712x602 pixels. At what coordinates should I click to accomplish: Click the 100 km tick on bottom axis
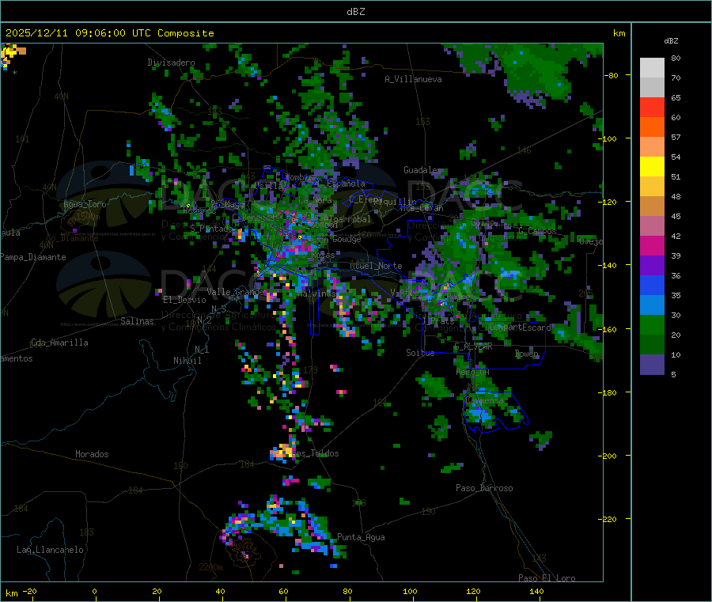(410, 591)
